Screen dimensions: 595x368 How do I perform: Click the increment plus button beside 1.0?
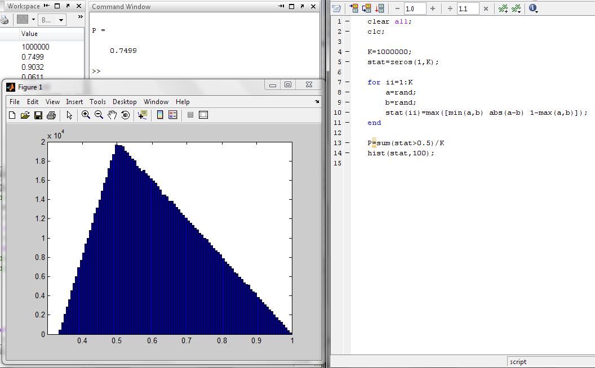[x=433, y=8]
